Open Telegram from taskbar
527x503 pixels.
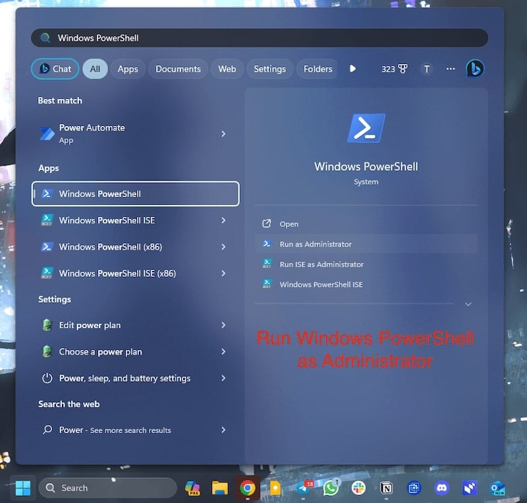304,488
